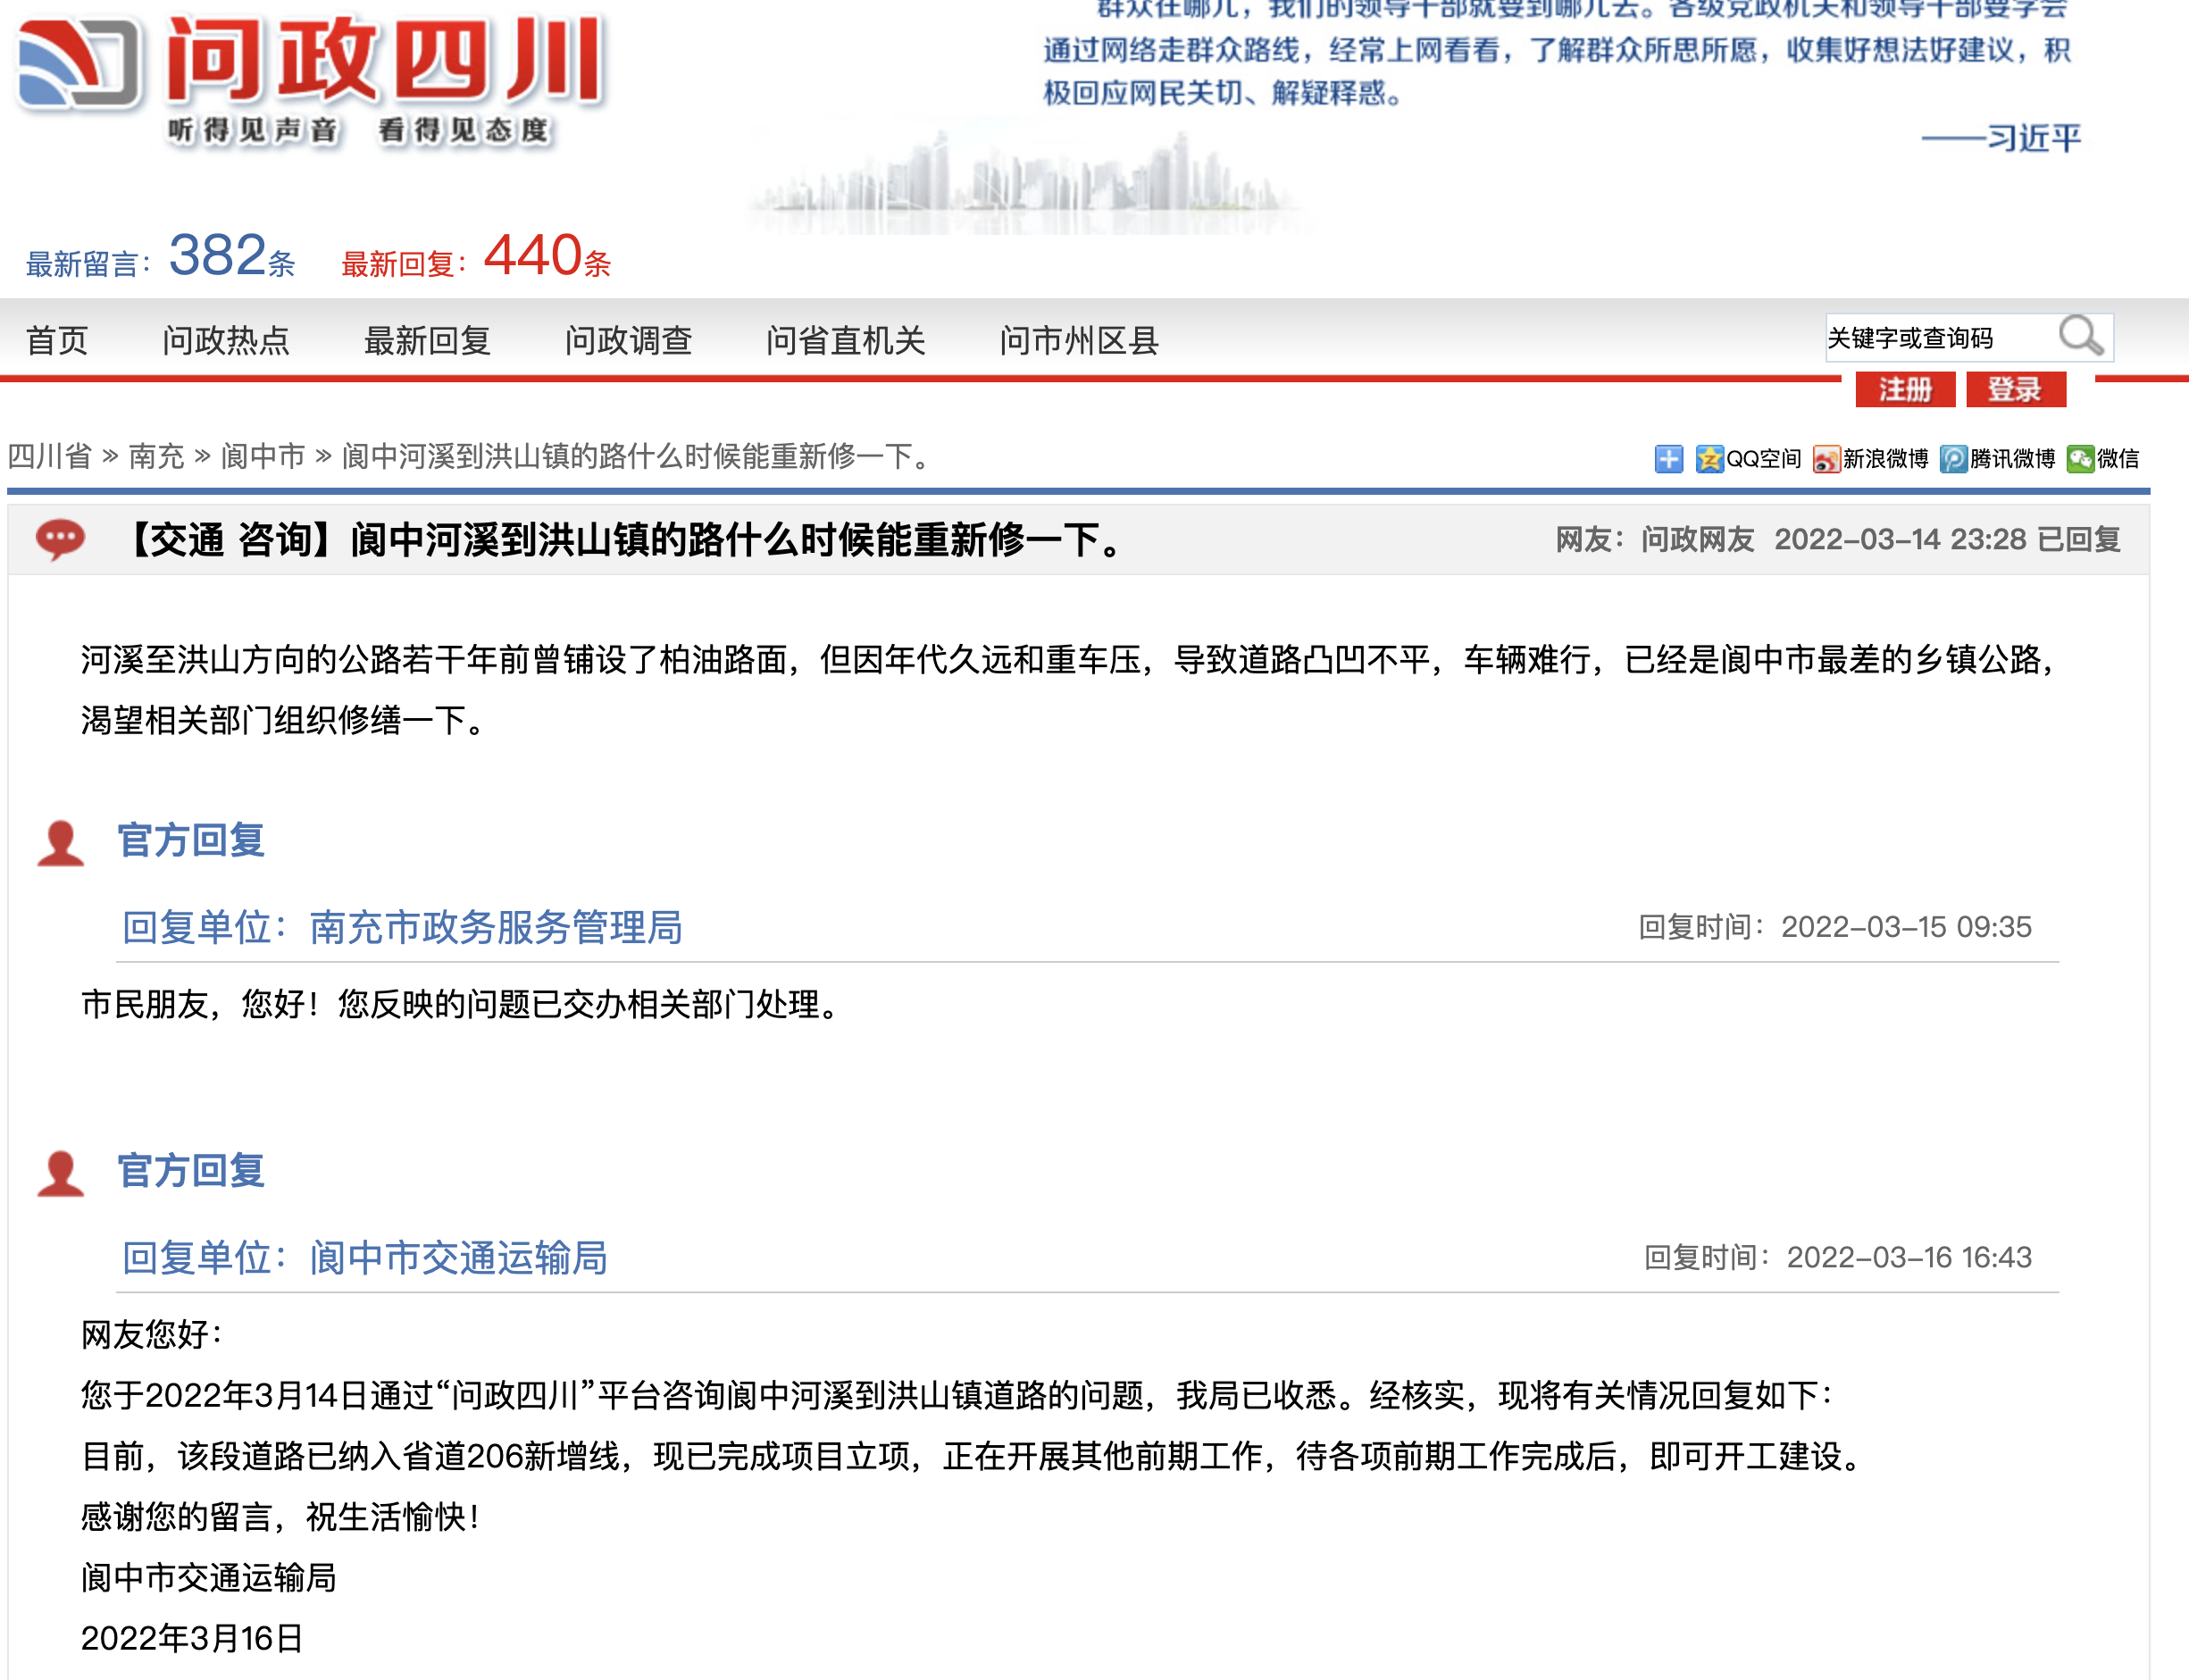The width and height of the screenshot is (2189, 1680).
Task: Click 新浪微博 share text link
Action: coord(1885,459)
